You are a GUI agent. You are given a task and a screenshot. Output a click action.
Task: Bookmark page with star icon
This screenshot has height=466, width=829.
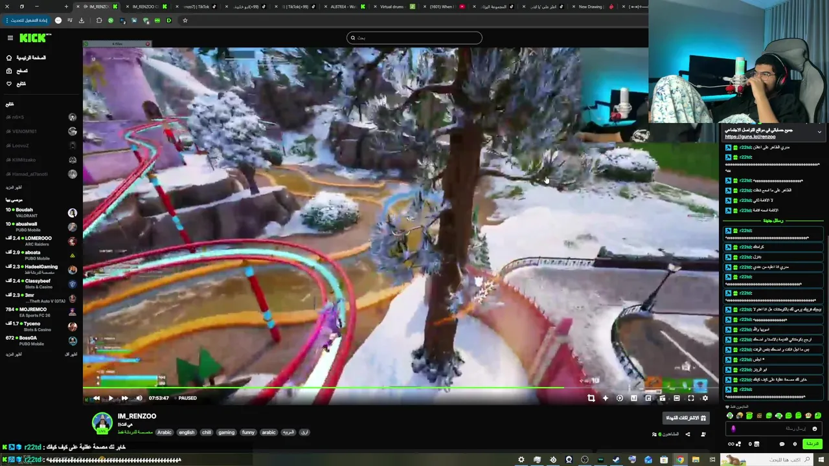pos(185,20)
